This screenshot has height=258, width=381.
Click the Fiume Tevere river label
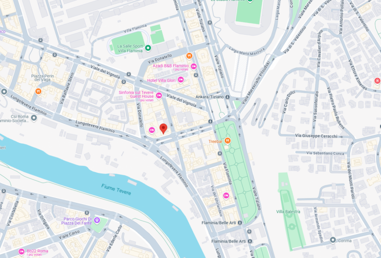[116, 190]
